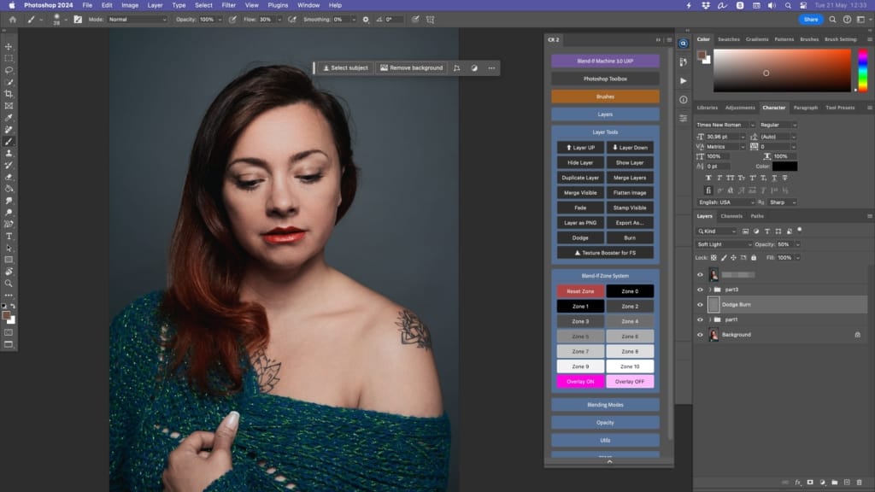This screenshot has width=875, height=492.
Task: Switch to the Channels tab
Action: (731, 216)
